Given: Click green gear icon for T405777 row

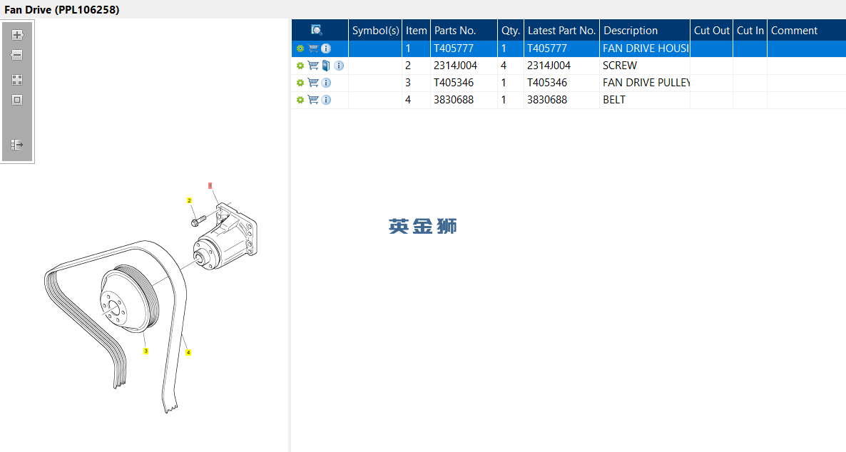Looking at the screenshot, I should (x=300, y=48).
